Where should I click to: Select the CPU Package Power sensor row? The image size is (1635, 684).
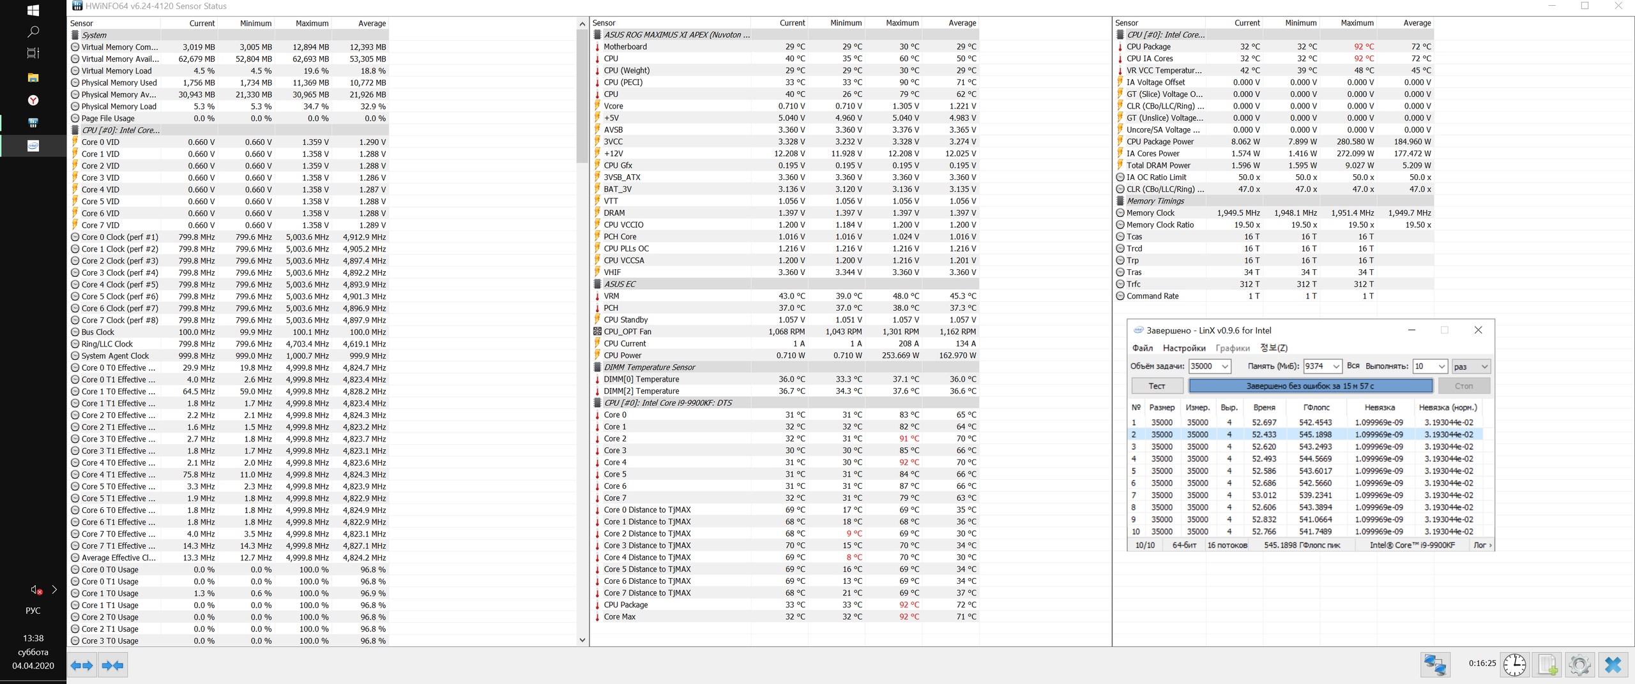tap(1274, 142)
